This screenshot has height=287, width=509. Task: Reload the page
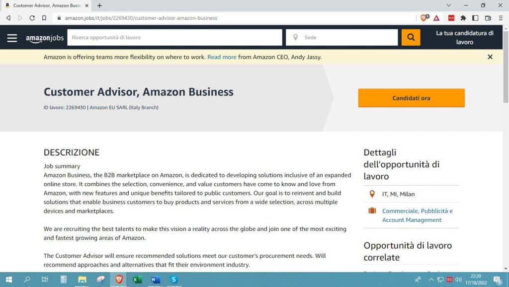click(x=32, y=18)
